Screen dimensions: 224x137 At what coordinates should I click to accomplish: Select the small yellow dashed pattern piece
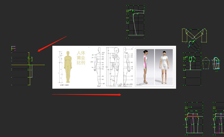click(x=206, y=63)
